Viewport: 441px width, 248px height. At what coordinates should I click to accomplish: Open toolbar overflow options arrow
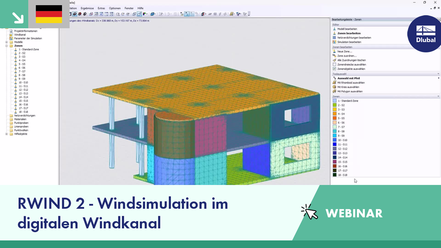pos(248,14)
